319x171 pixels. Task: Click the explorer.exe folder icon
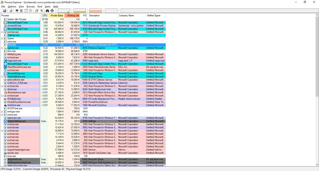pyautogui.click(x=5, y=48)
